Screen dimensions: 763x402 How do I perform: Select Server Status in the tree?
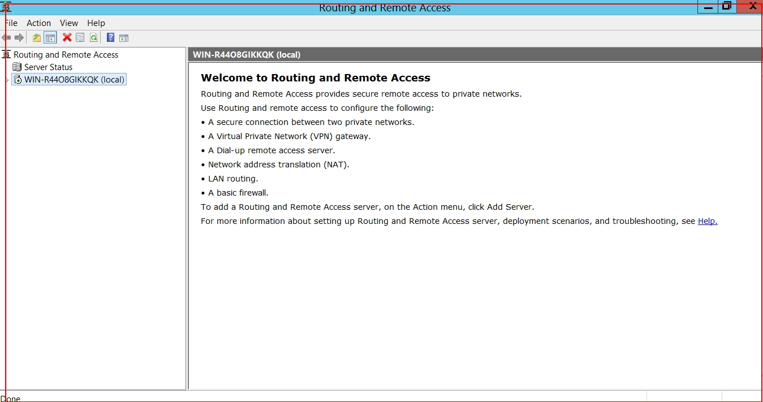48,67
